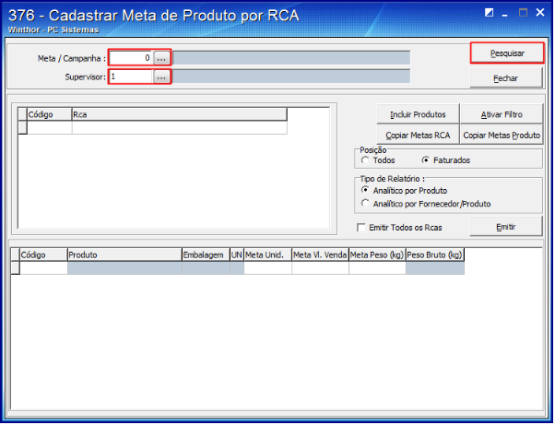555x425 pixels.
Task: Click the Produto column header
Action: click(x=124, y=254)
